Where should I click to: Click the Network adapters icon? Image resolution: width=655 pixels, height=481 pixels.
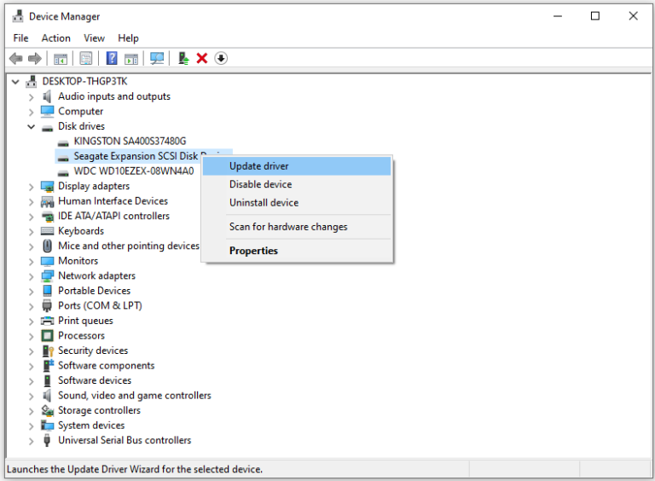[x=47, y=276]
